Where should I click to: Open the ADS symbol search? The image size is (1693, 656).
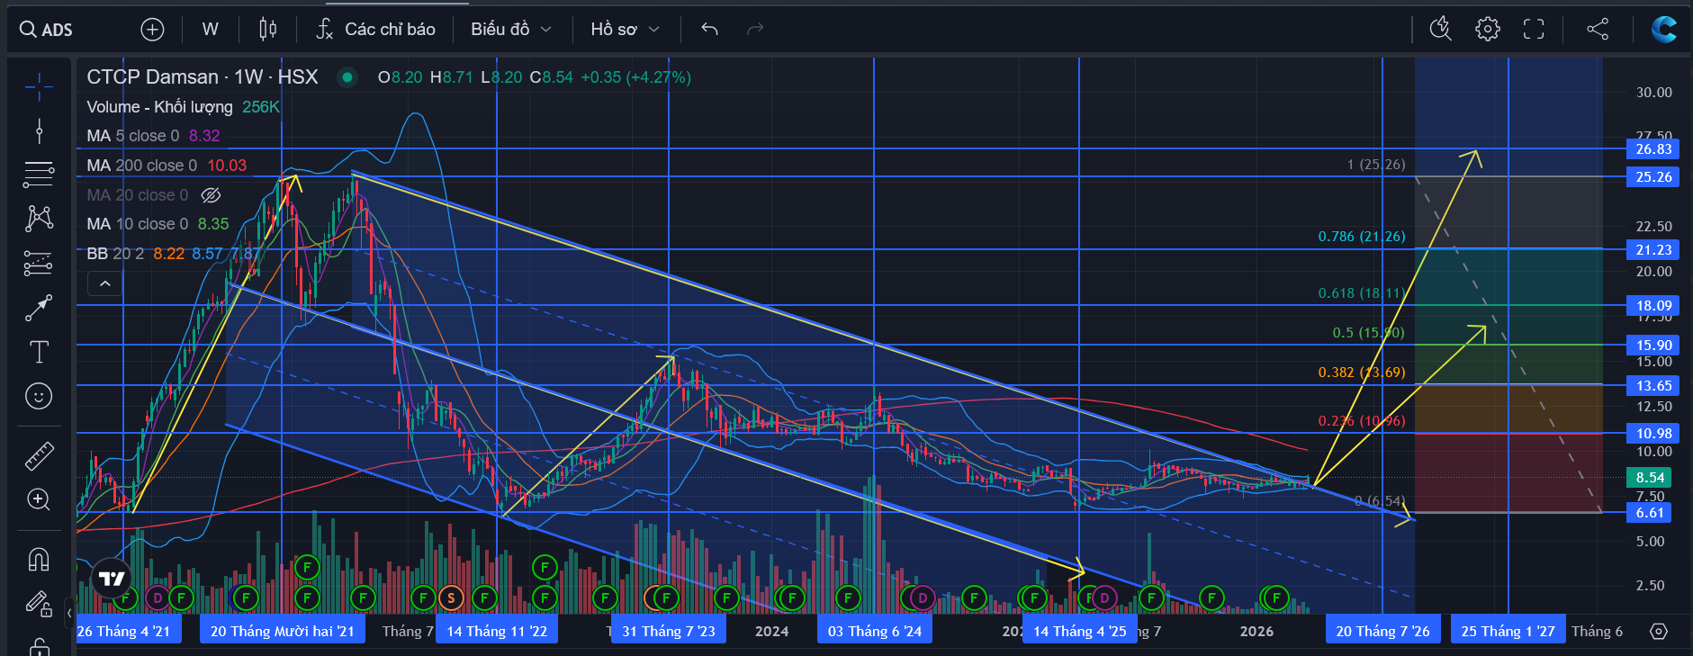[x=46, y=30]
